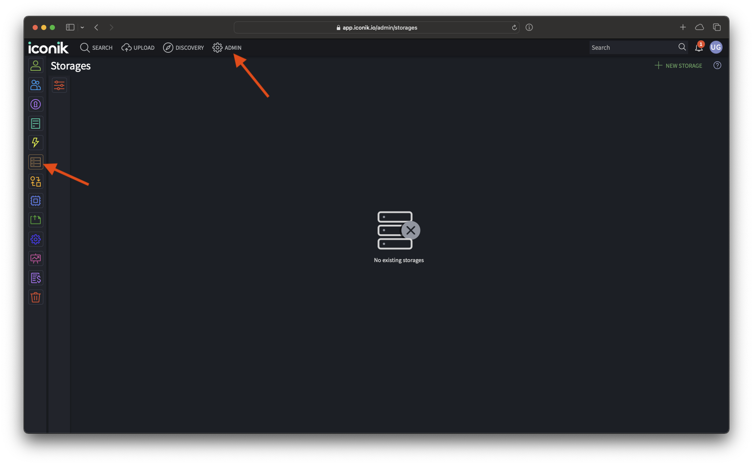The height and width of the screenshot is (465, 753).
Task: Click the NEW STORAGE button
Action: 678,66
